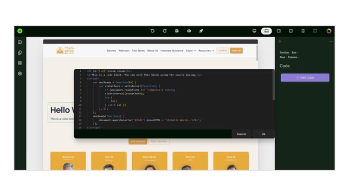Select Column in breadcrumb
349x196 pixels.
pyautogui.click(x=292, y=57)
